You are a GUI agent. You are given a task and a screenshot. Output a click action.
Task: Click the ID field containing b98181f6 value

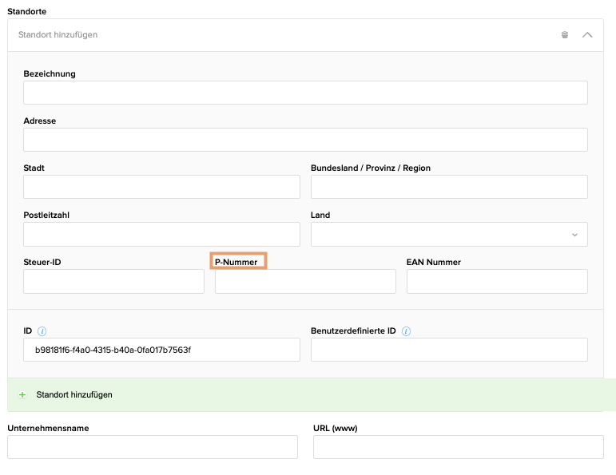(161, 350)
